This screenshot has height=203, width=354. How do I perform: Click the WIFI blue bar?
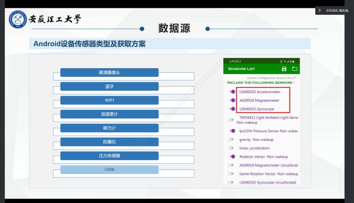point(109,100)
